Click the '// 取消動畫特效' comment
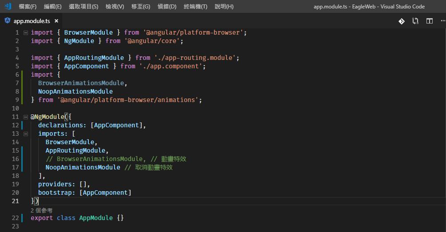The height and width of the screenshot is (232, 446). pyautogui.click(x=149, y=167)
